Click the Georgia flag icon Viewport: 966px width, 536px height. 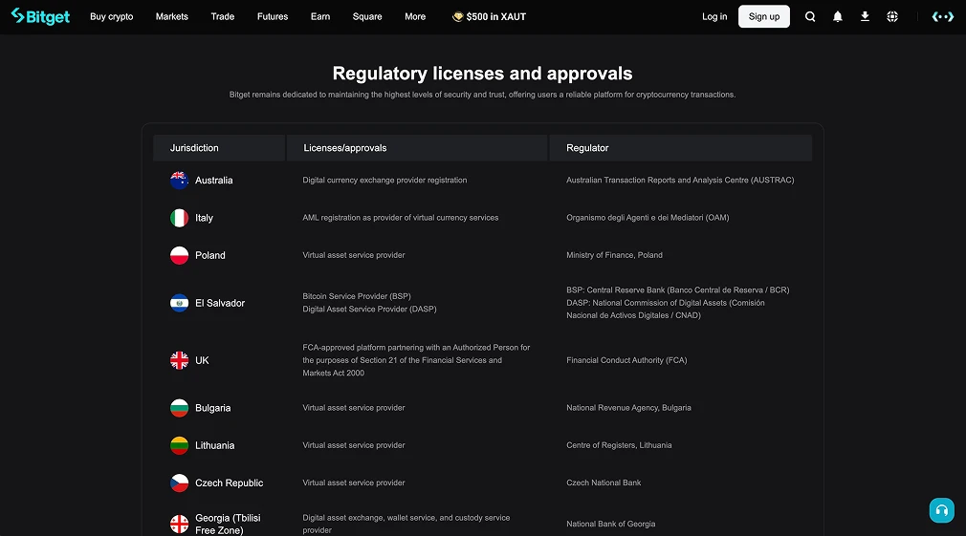(x=179, y=524)
